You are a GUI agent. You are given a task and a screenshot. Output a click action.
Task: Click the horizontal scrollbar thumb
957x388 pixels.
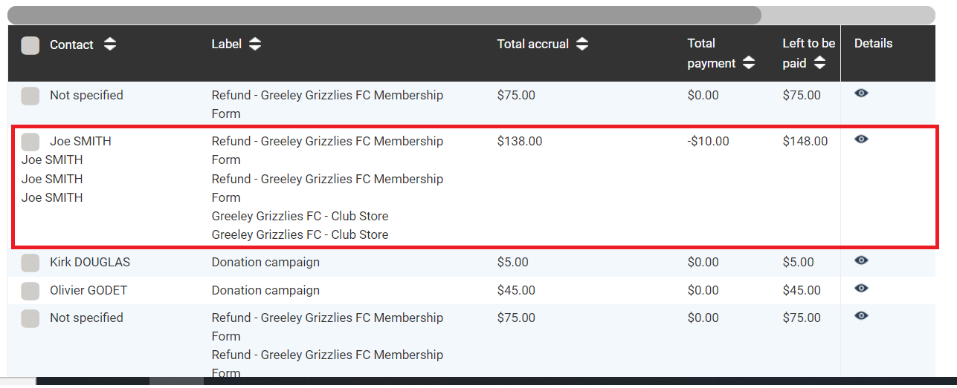[x=384, y=16]
